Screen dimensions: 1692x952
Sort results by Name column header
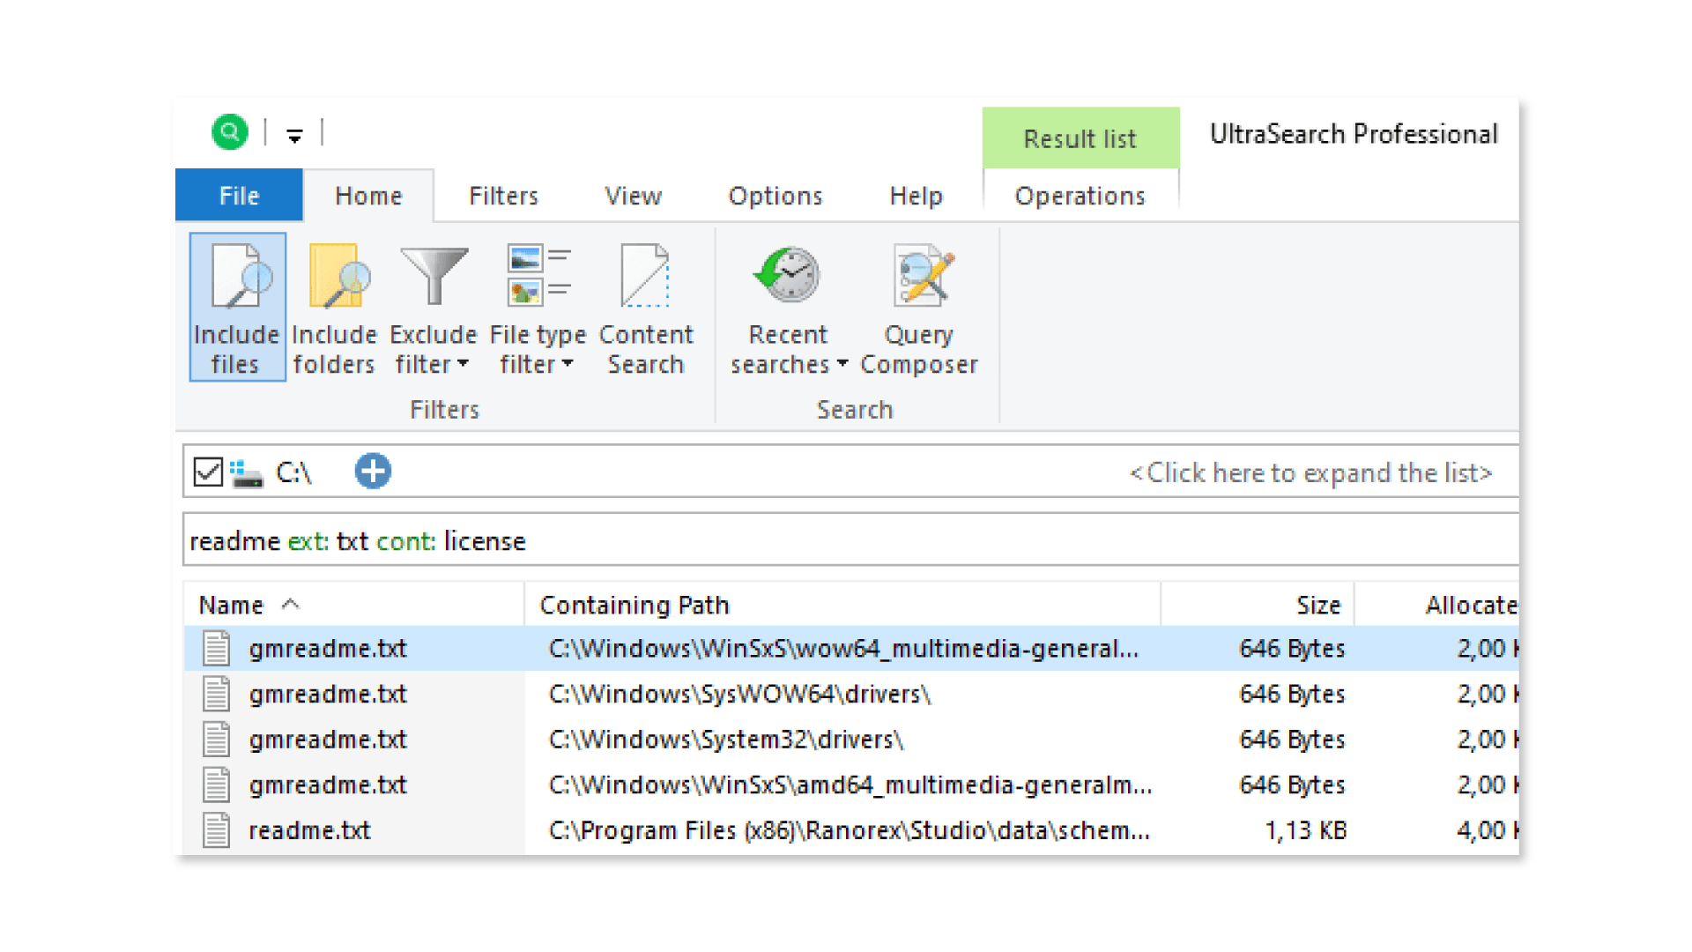[x=232, y=606]
